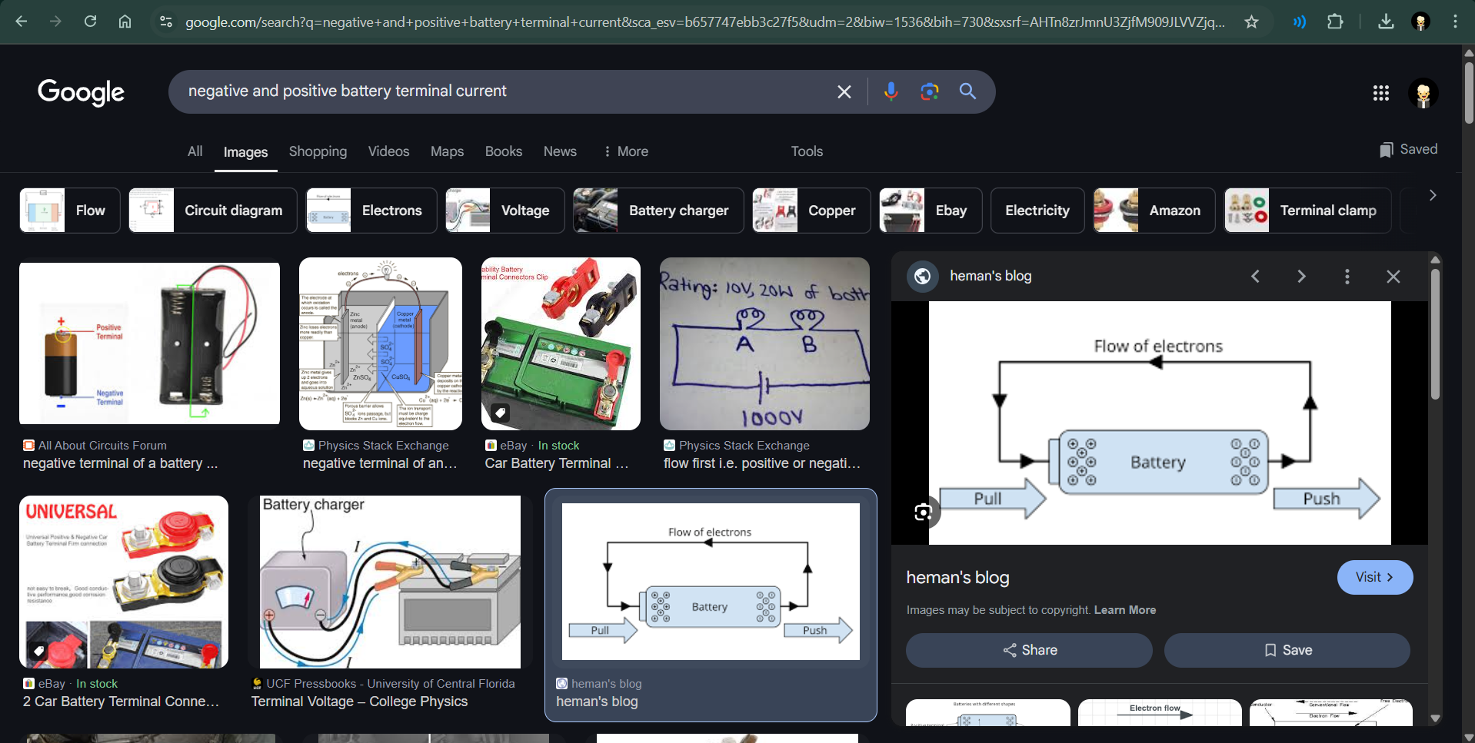The image size is (1475, 743).
Task: Bookmark this page with the star icon
Action: (x=1251, y=22)
